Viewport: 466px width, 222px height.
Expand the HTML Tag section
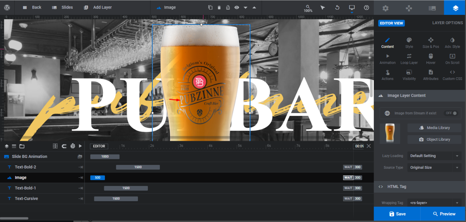420,187
